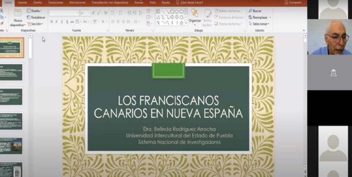Open the Change Case (Aa) tool
The image size is (352, 177).
tap(86, 22)
